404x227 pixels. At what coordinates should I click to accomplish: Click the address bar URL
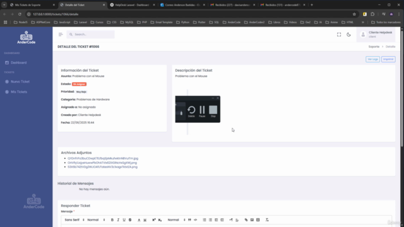(56, 15)
